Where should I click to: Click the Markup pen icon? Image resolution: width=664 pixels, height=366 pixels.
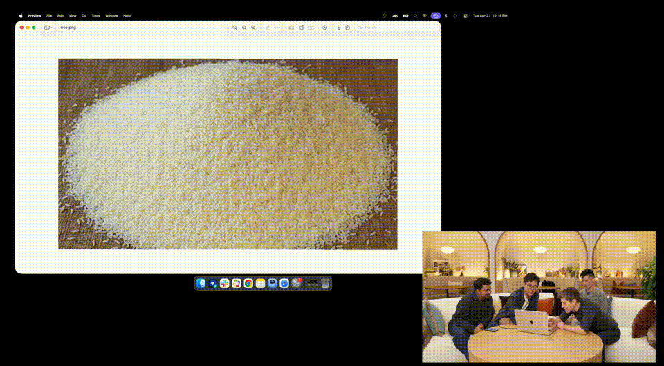coord(268,28)
